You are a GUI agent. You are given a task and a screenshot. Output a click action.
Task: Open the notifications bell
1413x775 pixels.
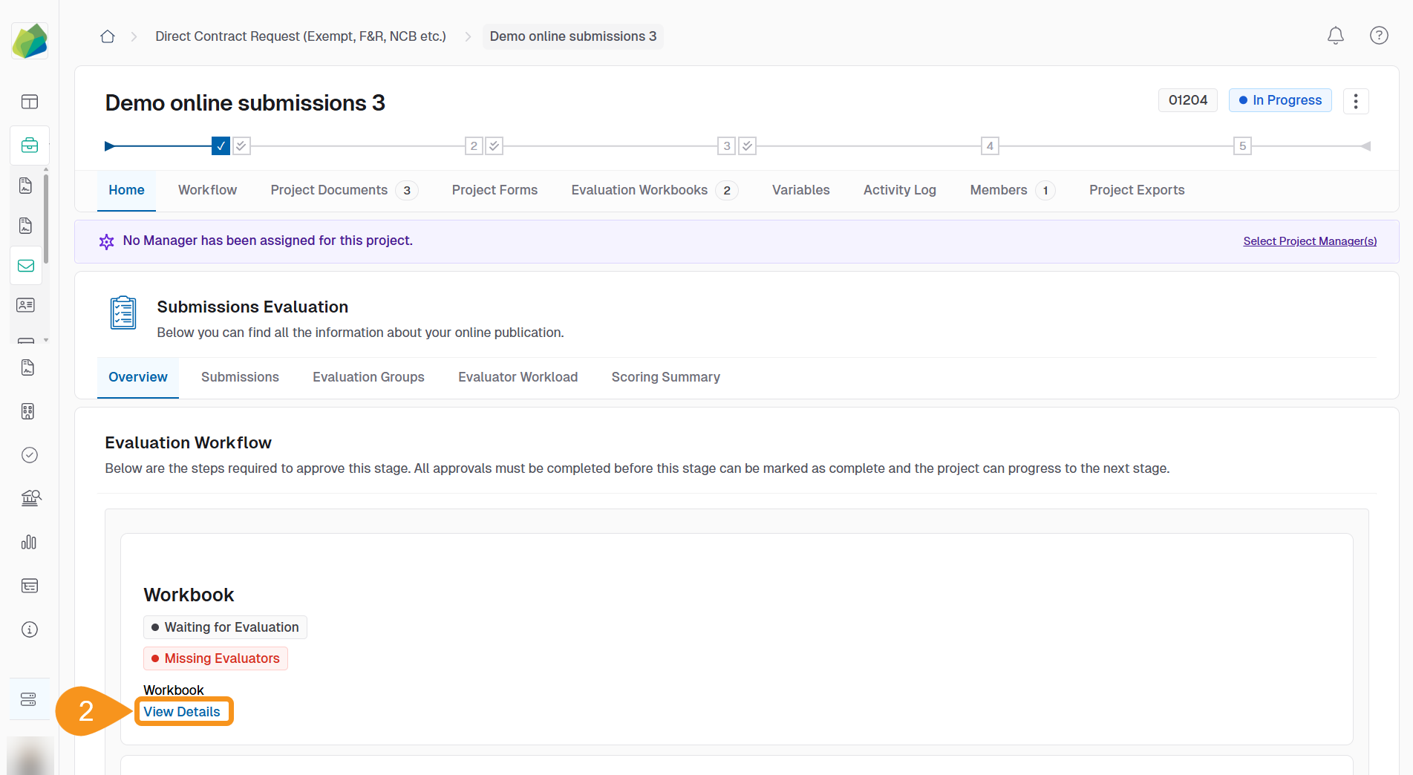pos(1335,36)
